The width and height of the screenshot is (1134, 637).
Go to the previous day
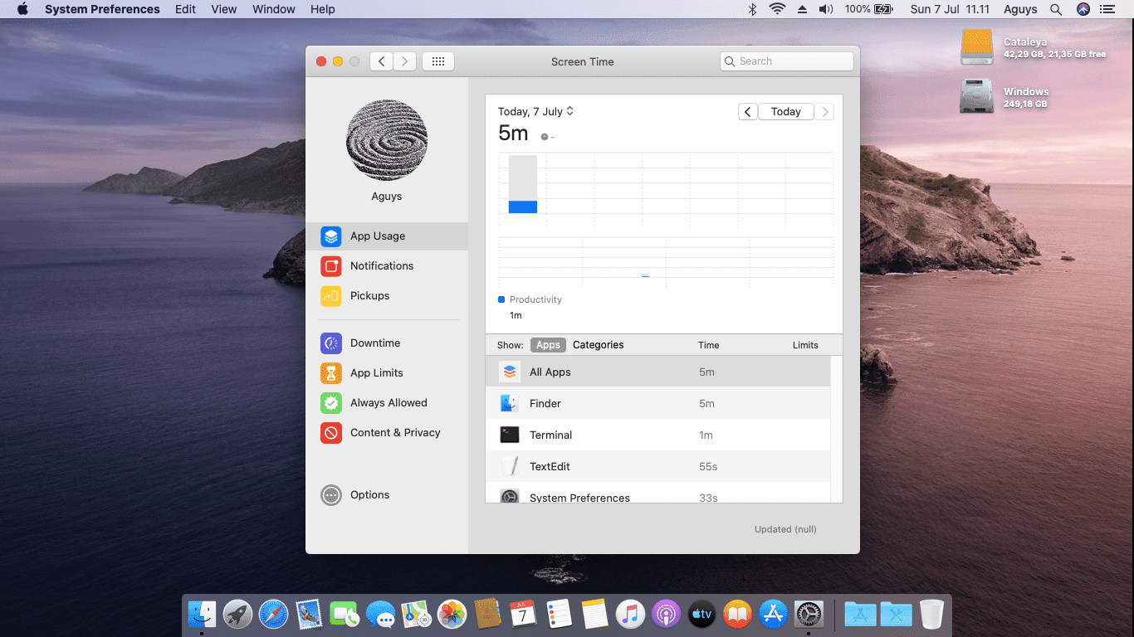pos(747,112)
